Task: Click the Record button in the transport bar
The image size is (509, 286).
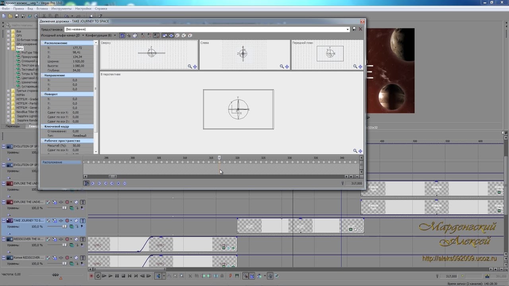Action: click(x=91, y=276)
